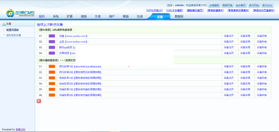
Task: Click the purple marker beside 土豆
Action: coord(52,42)
